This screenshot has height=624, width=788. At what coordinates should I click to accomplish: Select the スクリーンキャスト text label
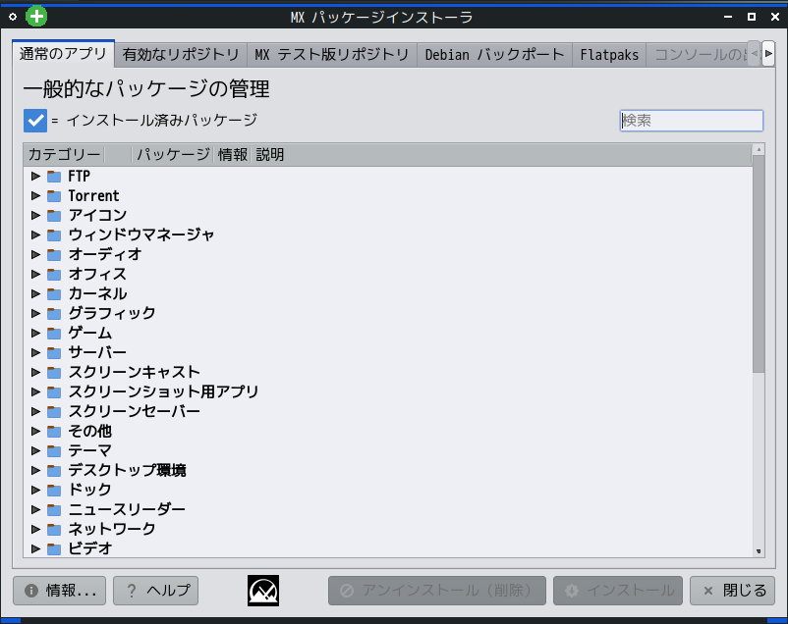click(x=135, y=372)
